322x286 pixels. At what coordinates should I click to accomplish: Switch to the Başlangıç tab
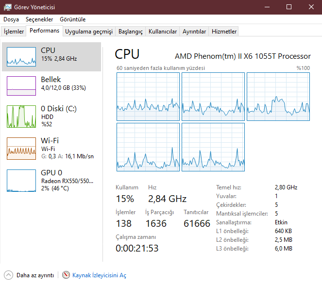(131, 32)
